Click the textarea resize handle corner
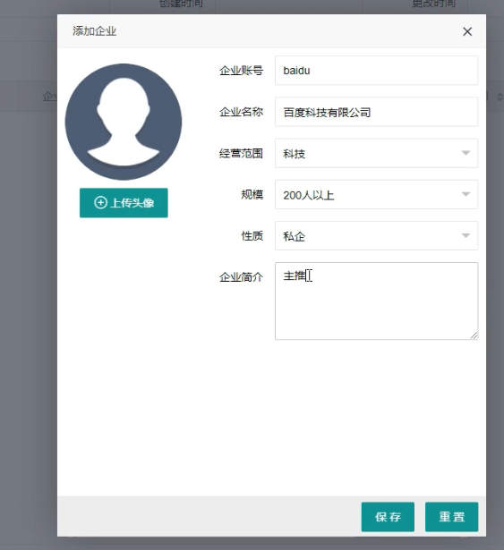 pyautogui.click(x=474, y=335)
